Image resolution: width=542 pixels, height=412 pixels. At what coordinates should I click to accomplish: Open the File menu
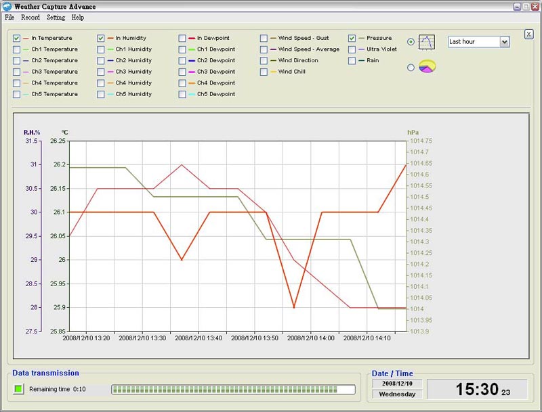(9, 18)
